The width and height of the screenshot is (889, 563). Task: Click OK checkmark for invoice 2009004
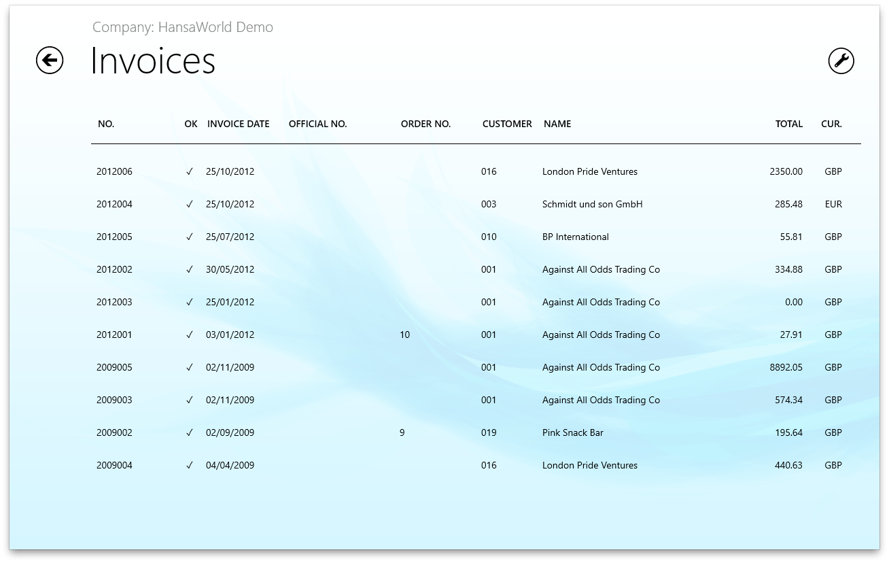coord(190,466)
